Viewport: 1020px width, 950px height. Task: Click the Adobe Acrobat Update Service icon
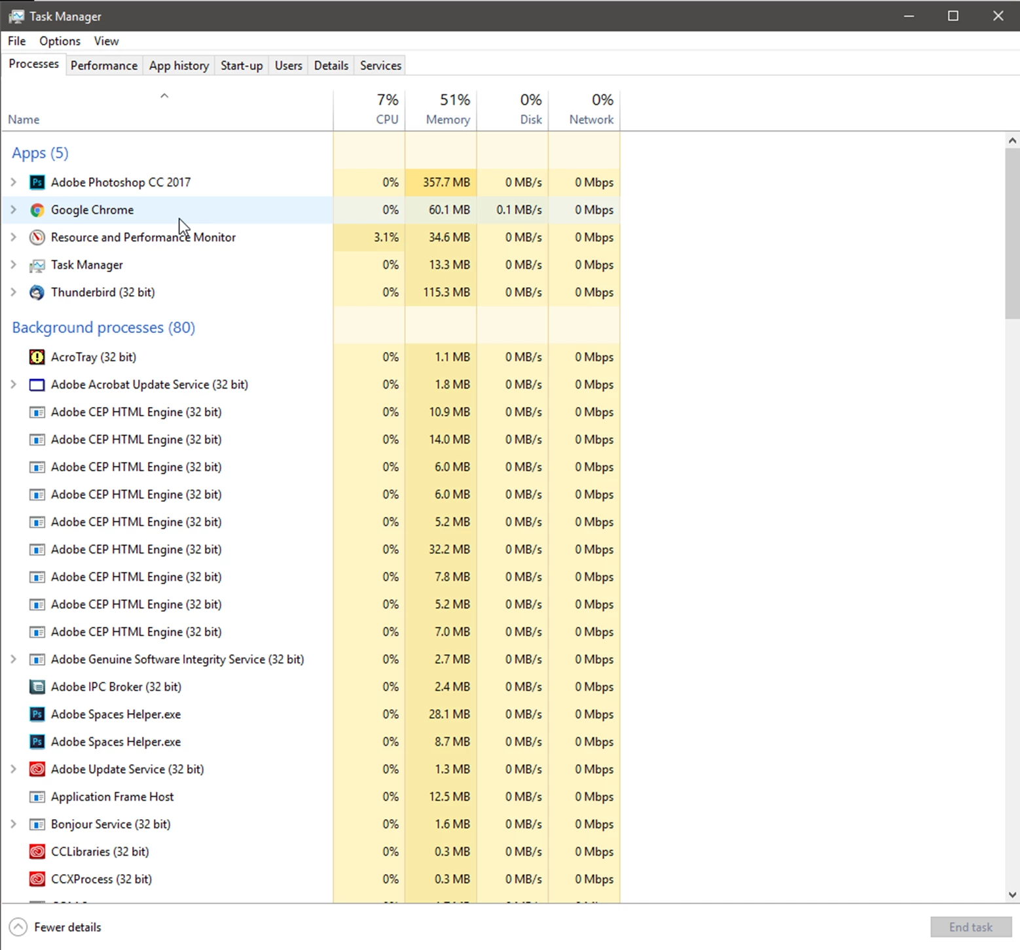[37, 385]
